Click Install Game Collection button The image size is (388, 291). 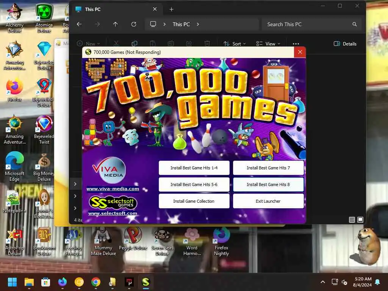coord(194,201)
